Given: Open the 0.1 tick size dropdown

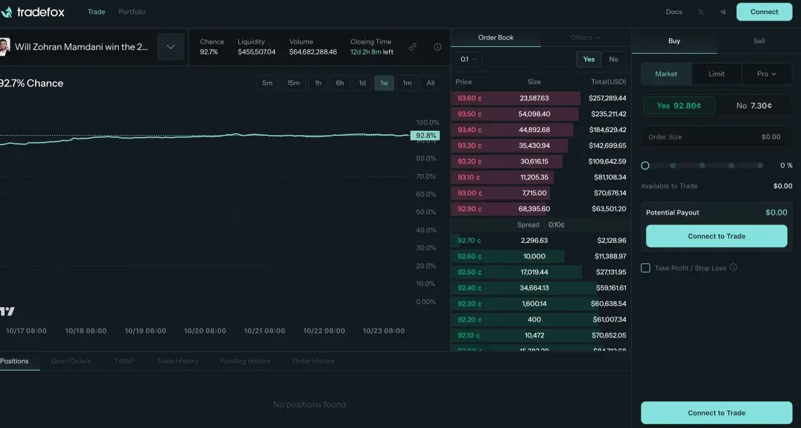Looking at the screenshot, I should click(x=467, y=59).
